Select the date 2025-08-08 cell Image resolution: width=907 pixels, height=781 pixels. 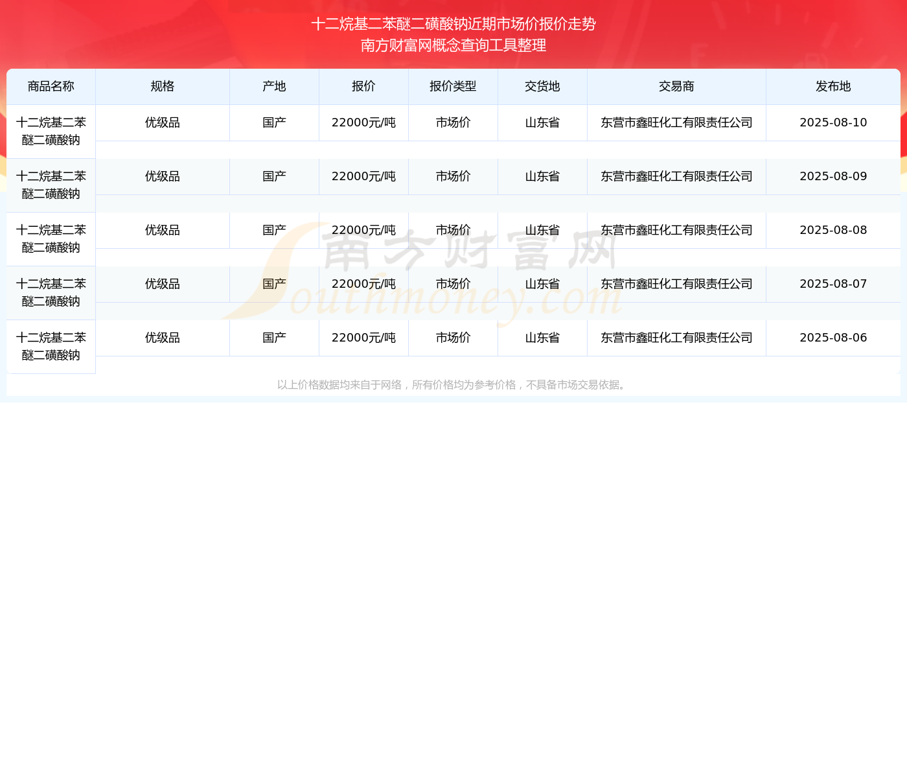pos(833,230)
